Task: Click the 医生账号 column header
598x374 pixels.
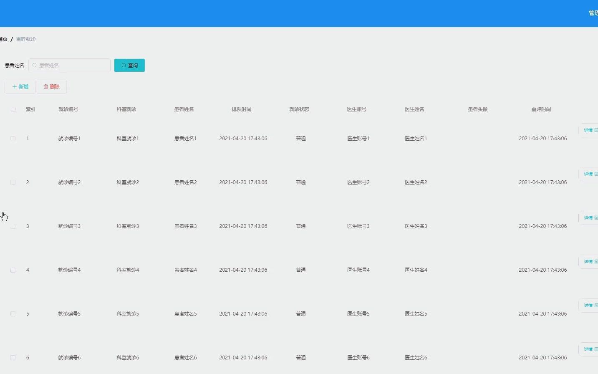Action: 357,109
